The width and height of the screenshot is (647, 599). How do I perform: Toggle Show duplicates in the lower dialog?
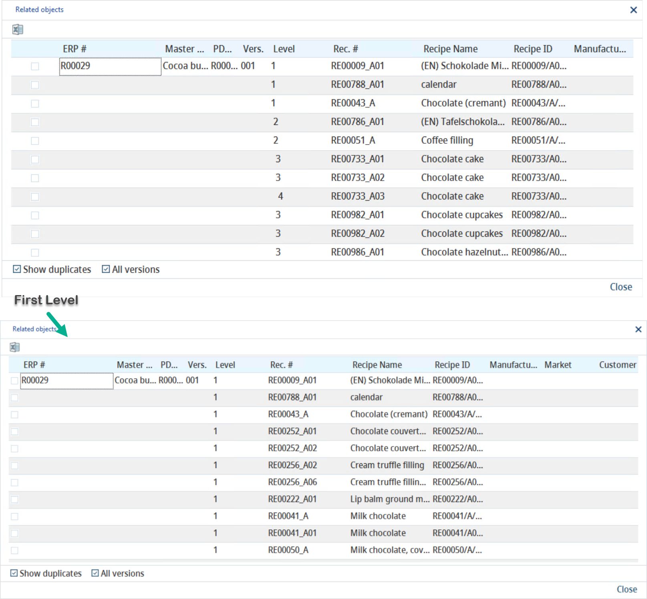pyautogui.click(x=46, y=573)
